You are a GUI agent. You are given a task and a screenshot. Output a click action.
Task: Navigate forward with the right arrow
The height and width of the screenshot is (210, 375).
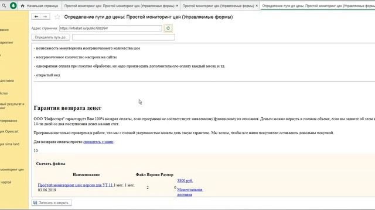(x=45, y=16)
